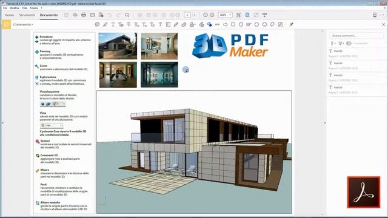The width and height of the screenshot is (388, 218).
Task: Open the Modifica menu
Action: 15,8
